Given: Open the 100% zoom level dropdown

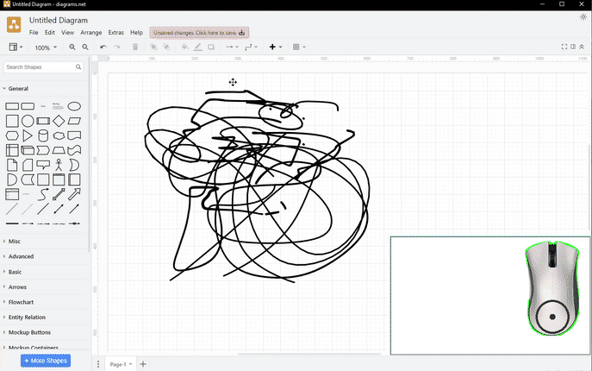Looking at the screenshot, I should coord(46,47).
